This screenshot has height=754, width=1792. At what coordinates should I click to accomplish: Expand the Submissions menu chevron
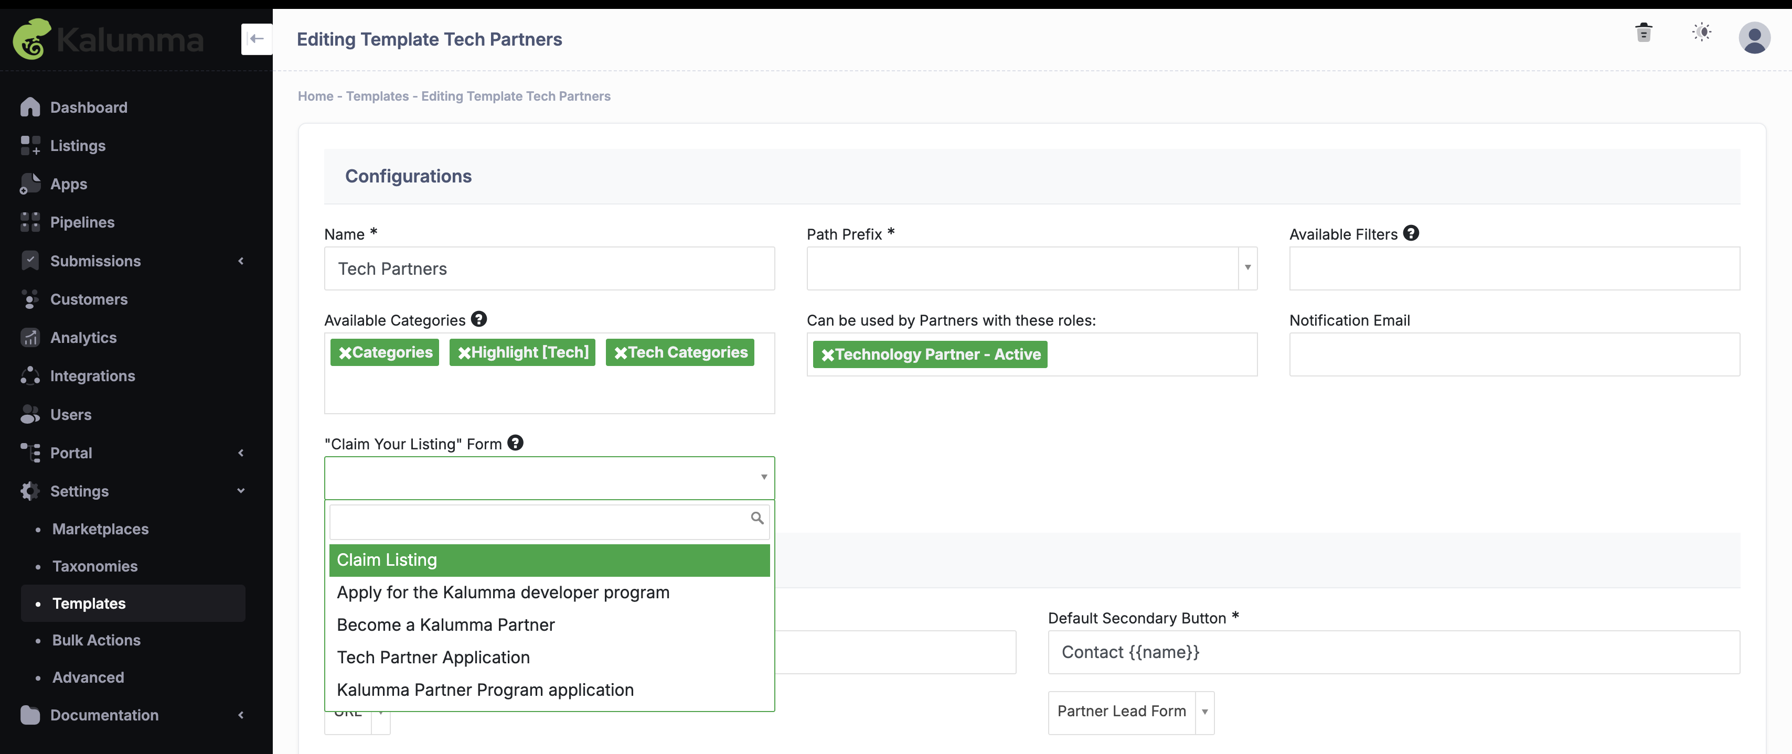pos(241,261)
